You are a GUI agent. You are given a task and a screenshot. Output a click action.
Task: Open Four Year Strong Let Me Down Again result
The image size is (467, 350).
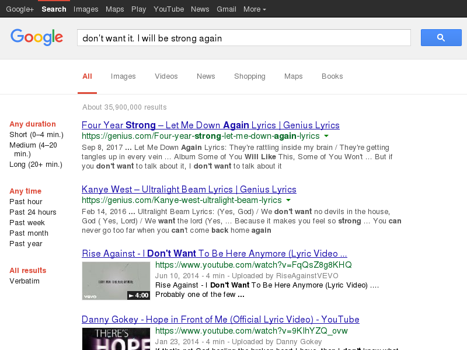[211, 125]
